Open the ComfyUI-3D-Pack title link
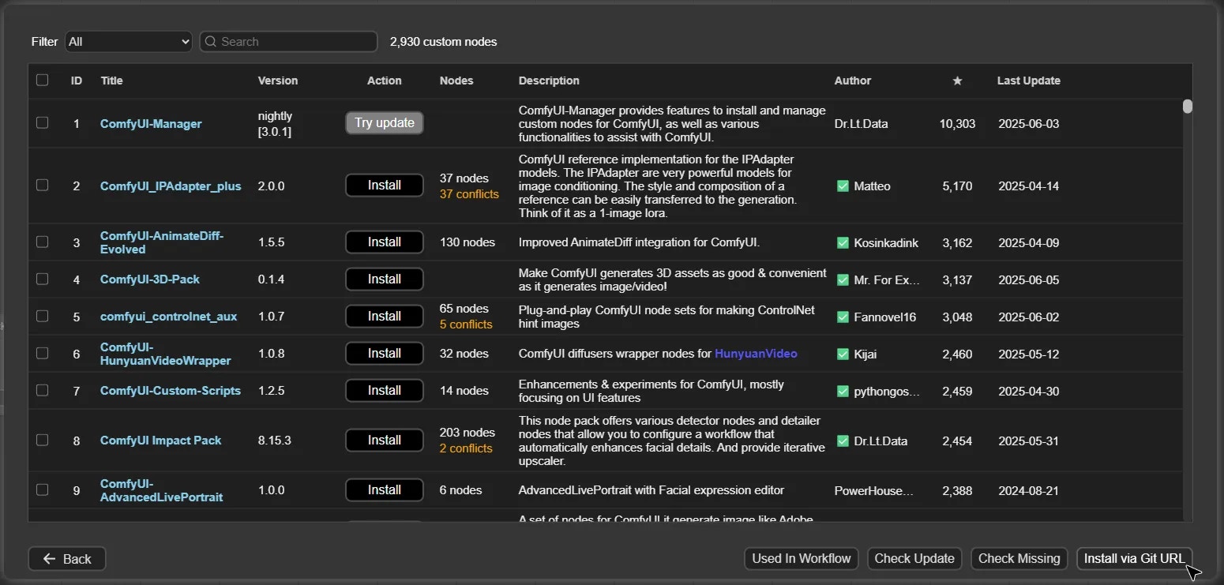The width and height of the screenshot is (1224, 585). [150, 279]
